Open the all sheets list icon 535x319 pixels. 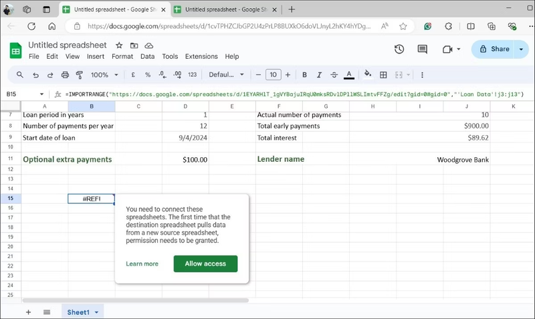(47, 312)
